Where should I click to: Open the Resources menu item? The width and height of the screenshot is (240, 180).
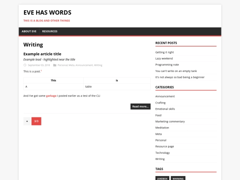[x=50, y=32]
